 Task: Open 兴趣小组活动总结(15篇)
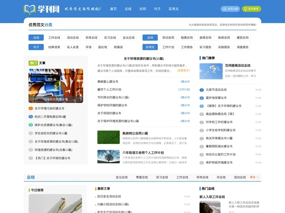click(x=113, y=204)
